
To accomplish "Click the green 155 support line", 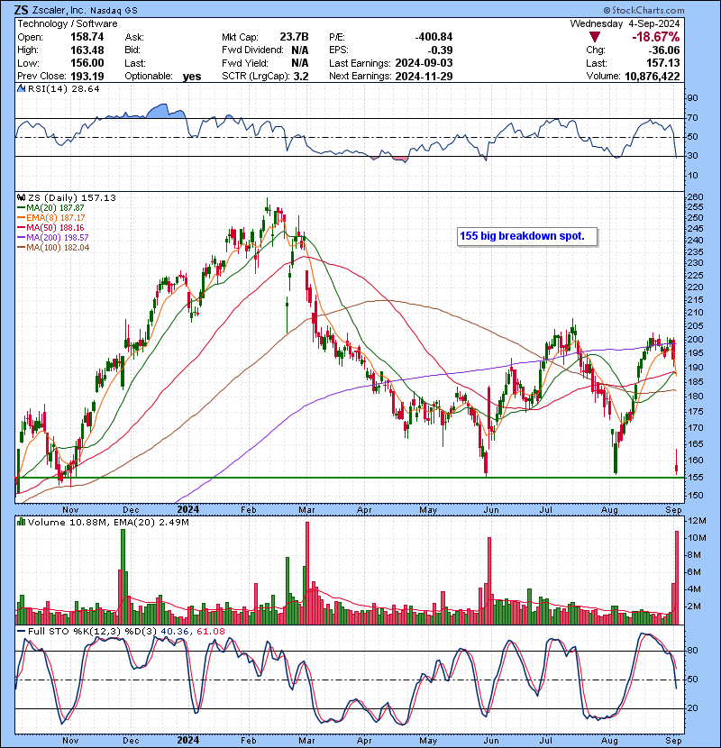I will click(x=350, y=478).
